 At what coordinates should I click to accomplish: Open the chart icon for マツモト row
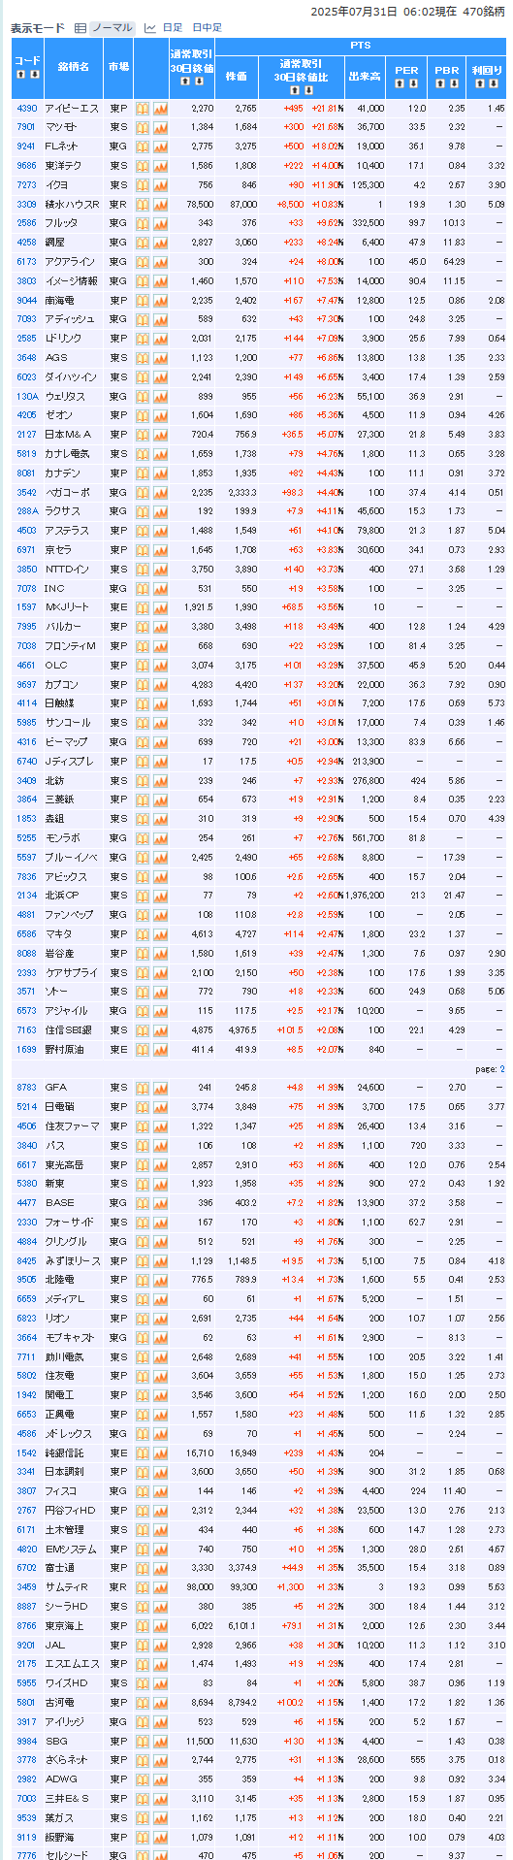pos(160,128)
